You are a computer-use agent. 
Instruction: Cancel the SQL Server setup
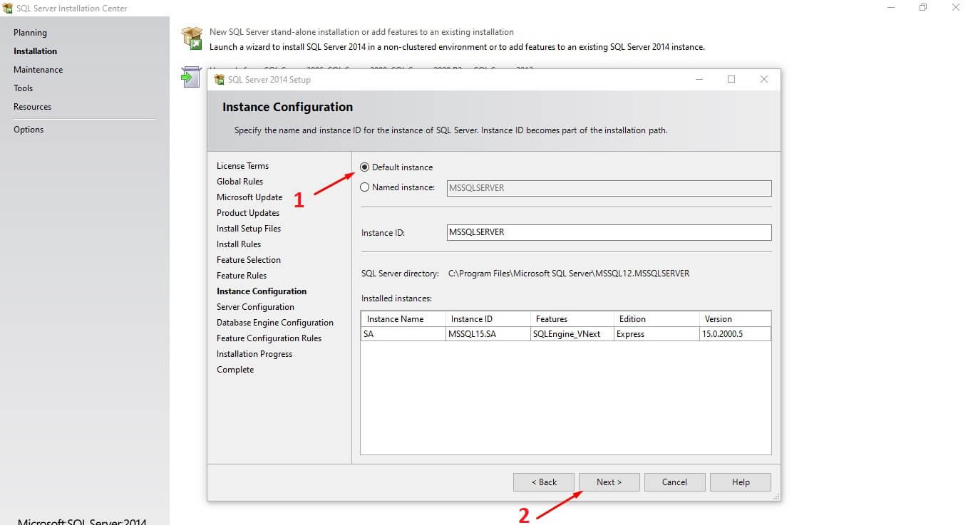(x=674, y=482)
